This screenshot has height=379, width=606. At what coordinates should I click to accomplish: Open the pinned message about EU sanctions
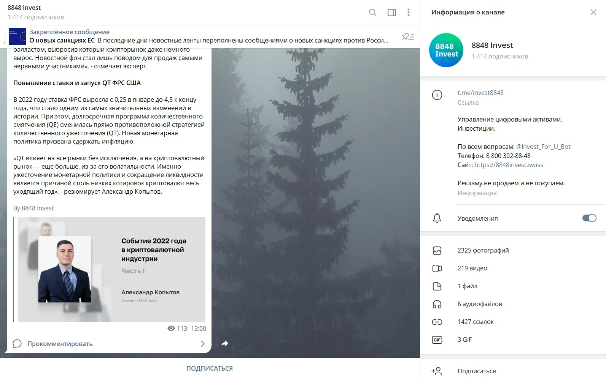coord(209,36)
